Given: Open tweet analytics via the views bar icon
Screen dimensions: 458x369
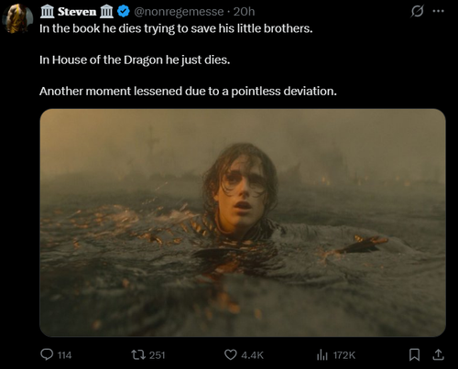Looking at the screenshot, I should pyautogui.click(x=322, y=354).
